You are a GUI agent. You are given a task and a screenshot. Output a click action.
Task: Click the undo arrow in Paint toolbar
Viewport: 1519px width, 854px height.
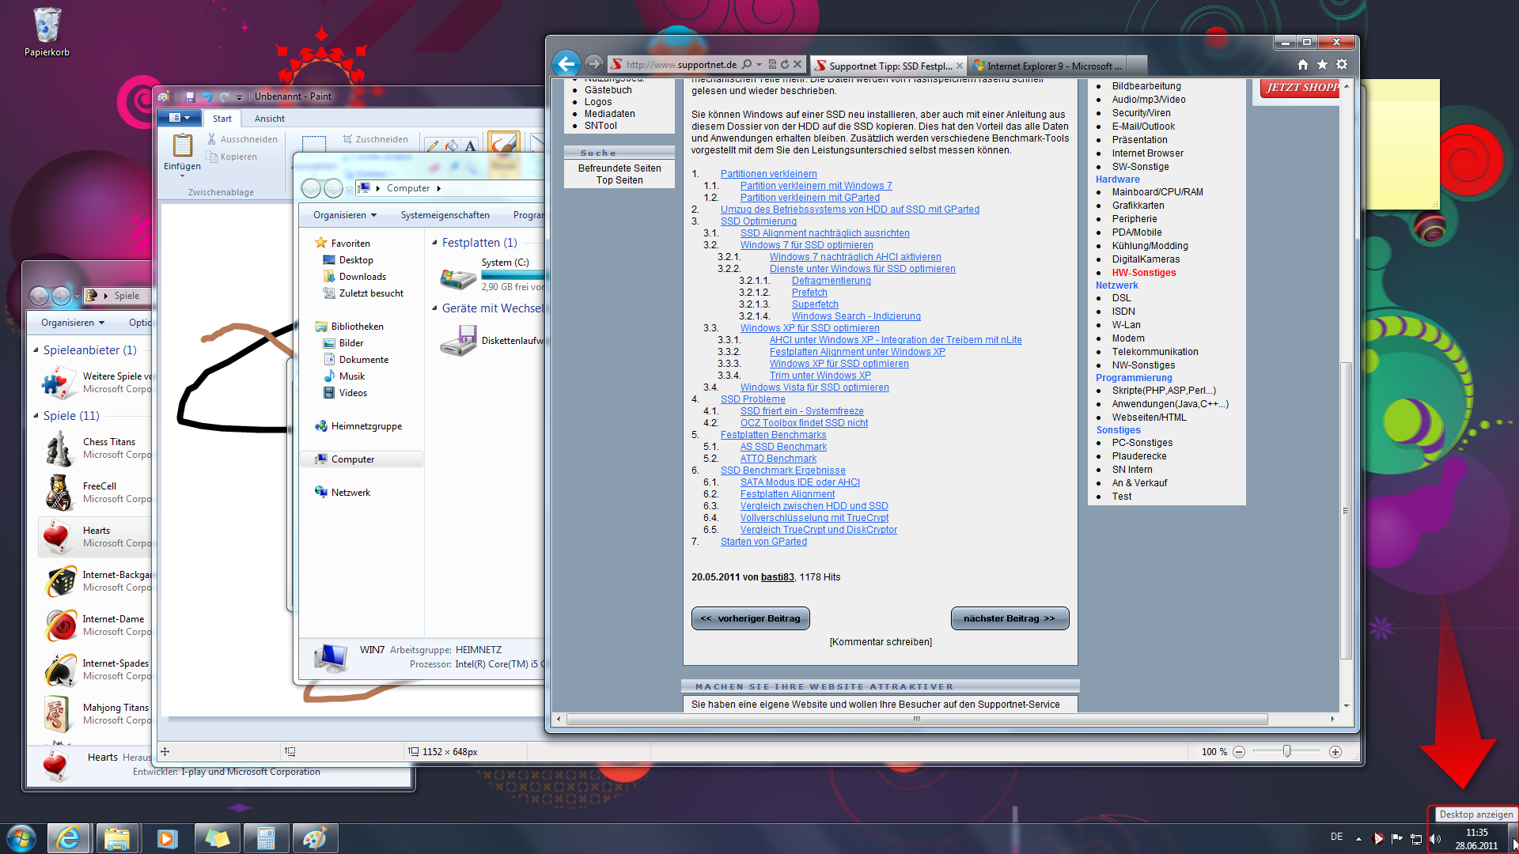207,96
